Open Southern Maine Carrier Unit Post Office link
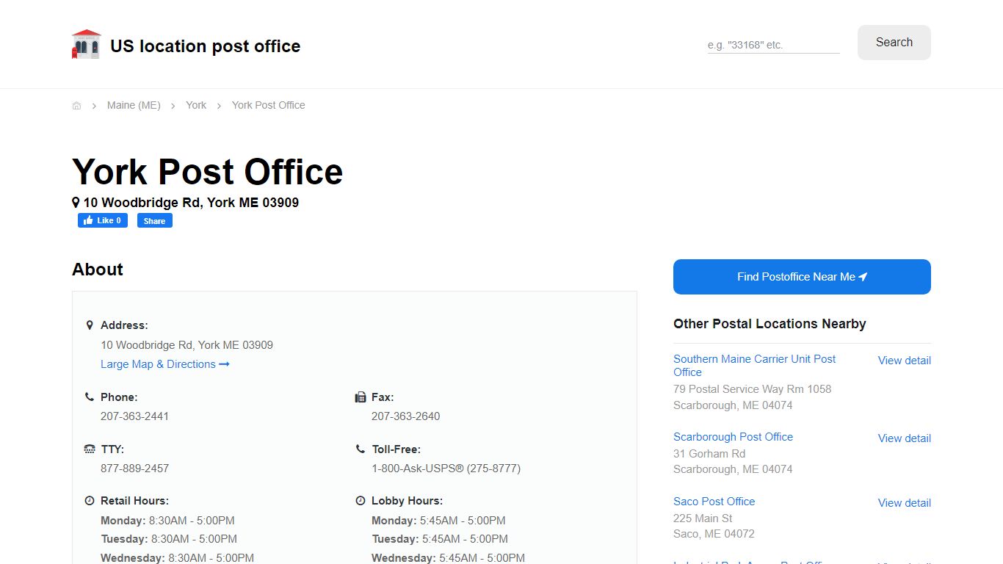This screenshot has height=564, width=1003. coord(754,366)
